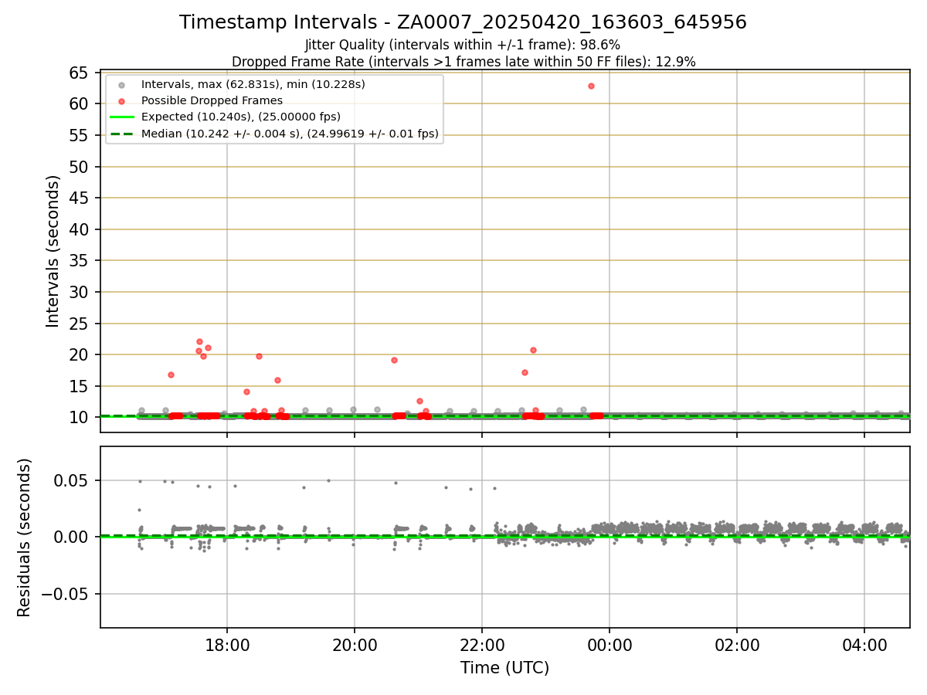Click the highest red point near 22 seconds

pos(199,341)
